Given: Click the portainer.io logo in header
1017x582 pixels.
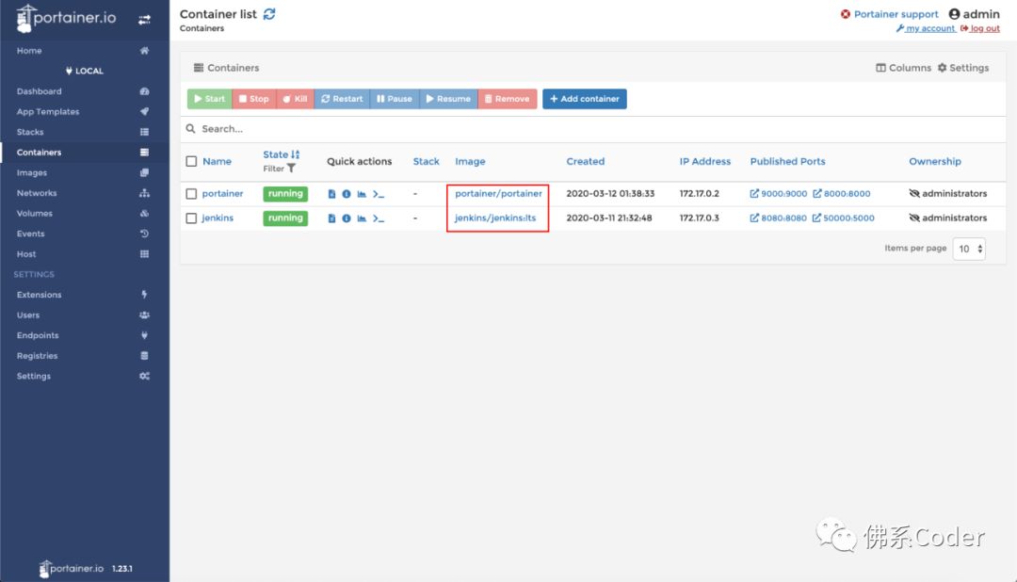Looking at the screenshot, I should coord(66,18).
